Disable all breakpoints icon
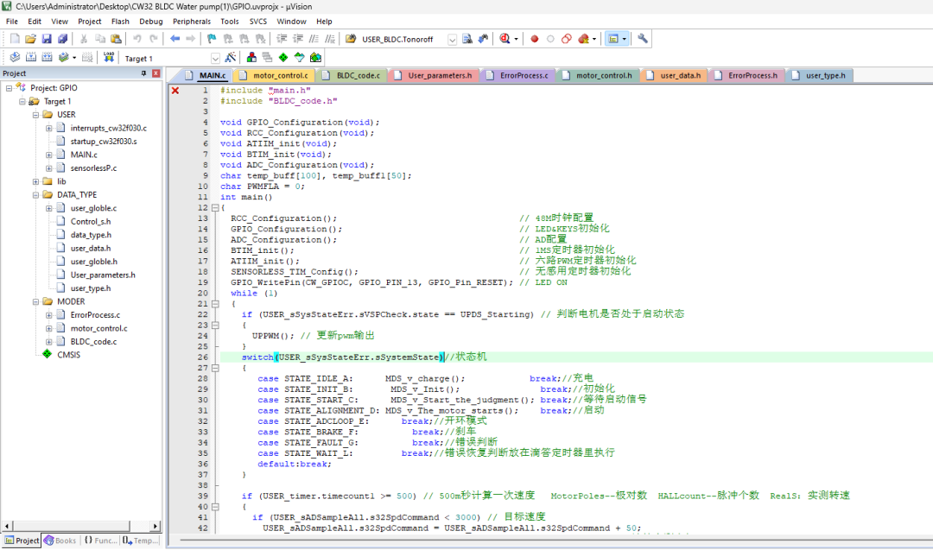Image resolution: width=933 pixels, height=550 pixels. [x=567, y=39]
